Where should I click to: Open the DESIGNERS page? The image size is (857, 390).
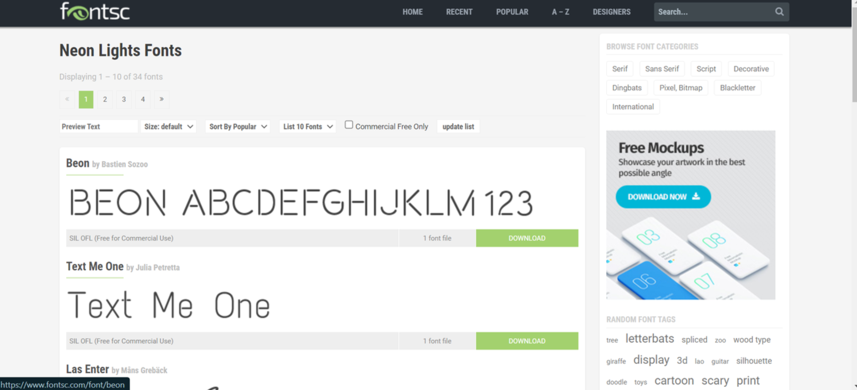click(x=611, y=12)
